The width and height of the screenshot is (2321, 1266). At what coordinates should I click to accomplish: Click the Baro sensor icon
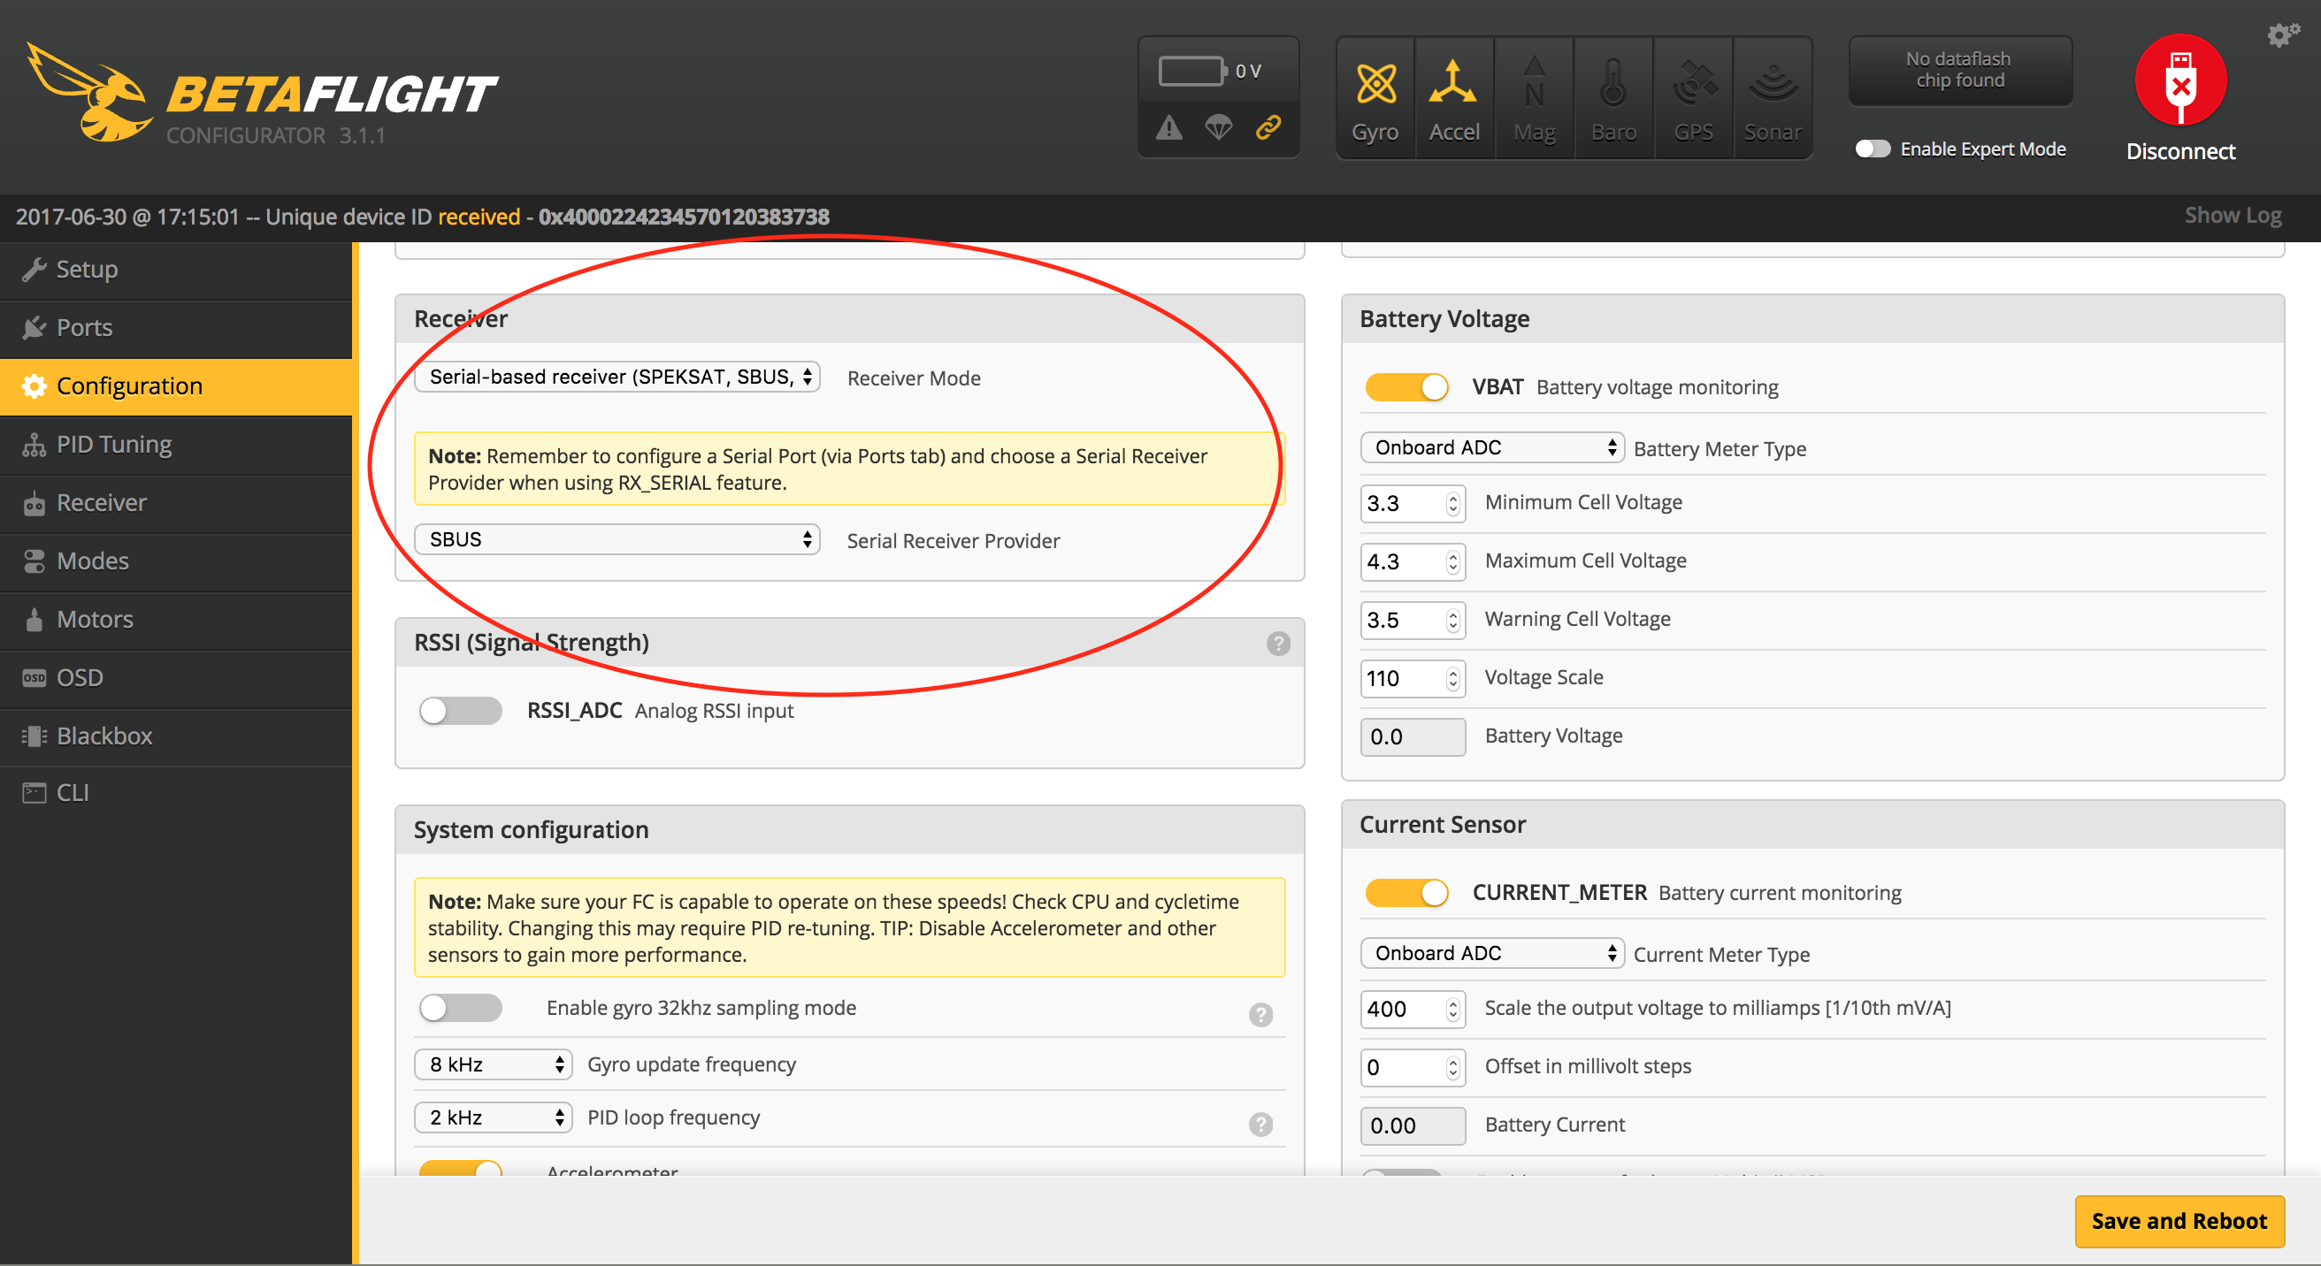pos(1612,83)
